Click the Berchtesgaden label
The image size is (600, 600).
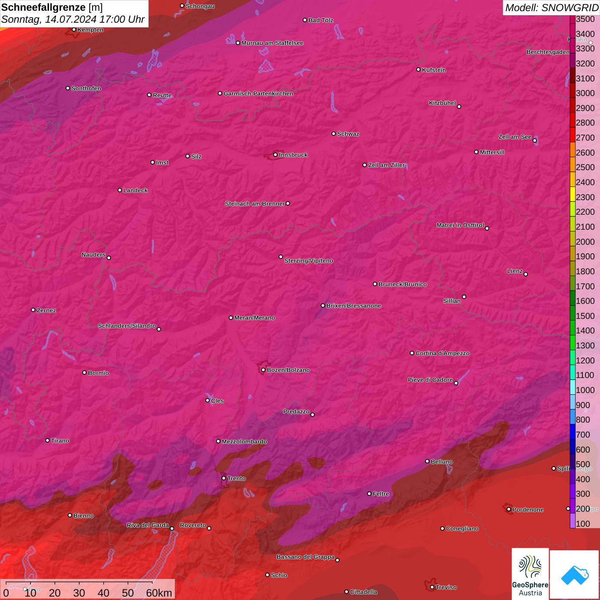pos(548,52)
